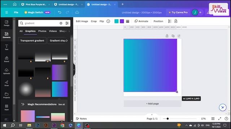Open the Apps panel
Viewport: 231px width, 129px height.
point(6,107)
